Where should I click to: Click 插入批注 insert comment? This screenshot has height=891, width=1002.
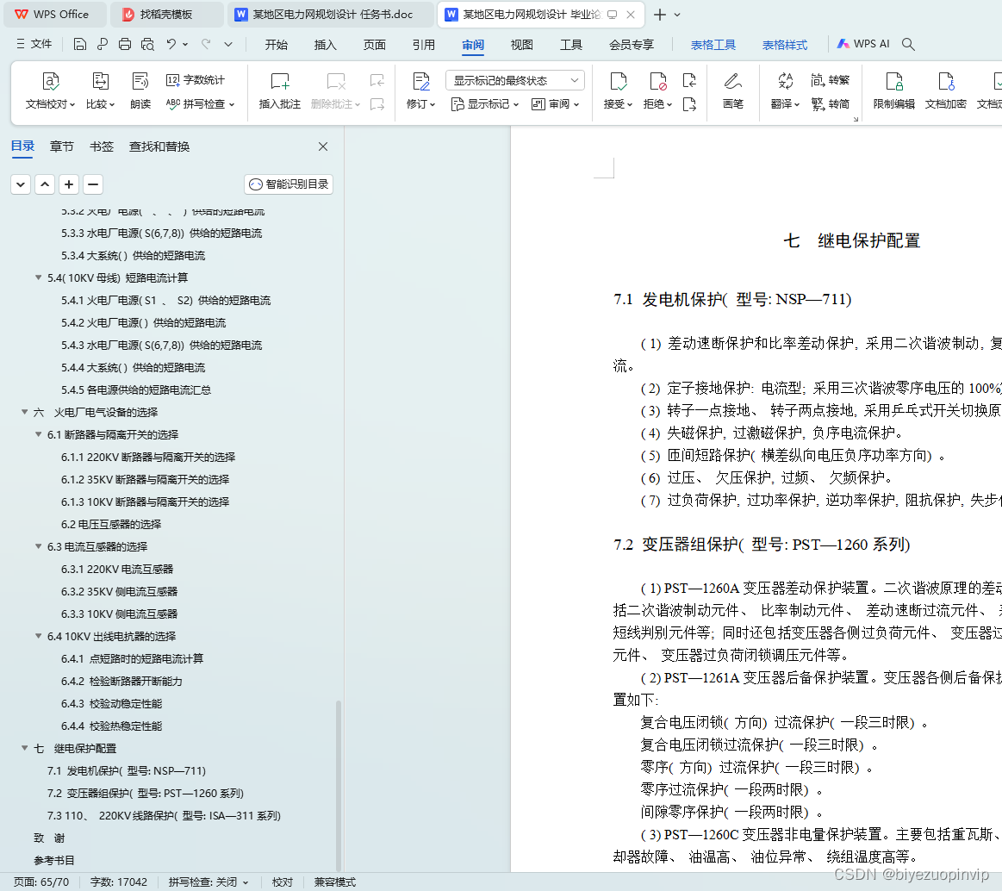click(280, 90)
